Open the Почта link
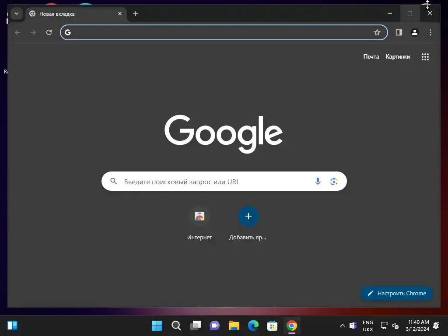448x336 pixels. [371, 56]
